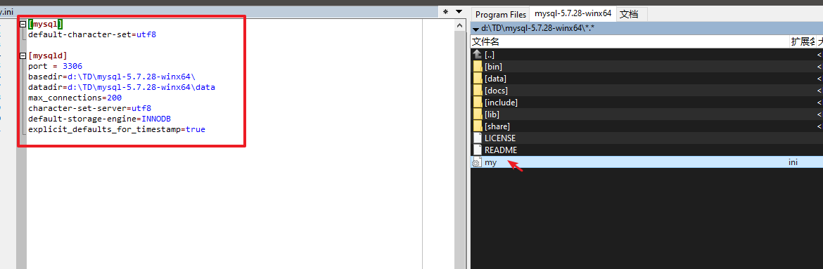The width and height of the screenshot is (823, 269).
Task: Click the [share] folder name
Action: (497, 126)
